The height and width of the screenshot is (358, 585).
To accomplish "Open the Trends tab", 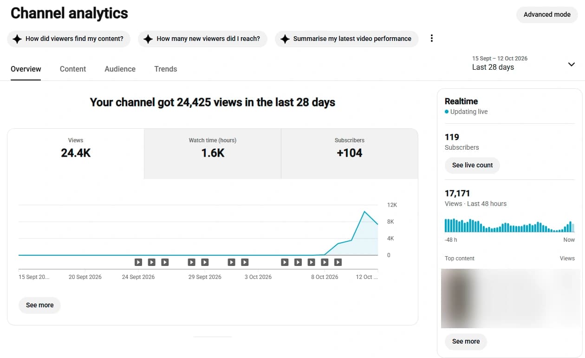I will pos(166,69).
